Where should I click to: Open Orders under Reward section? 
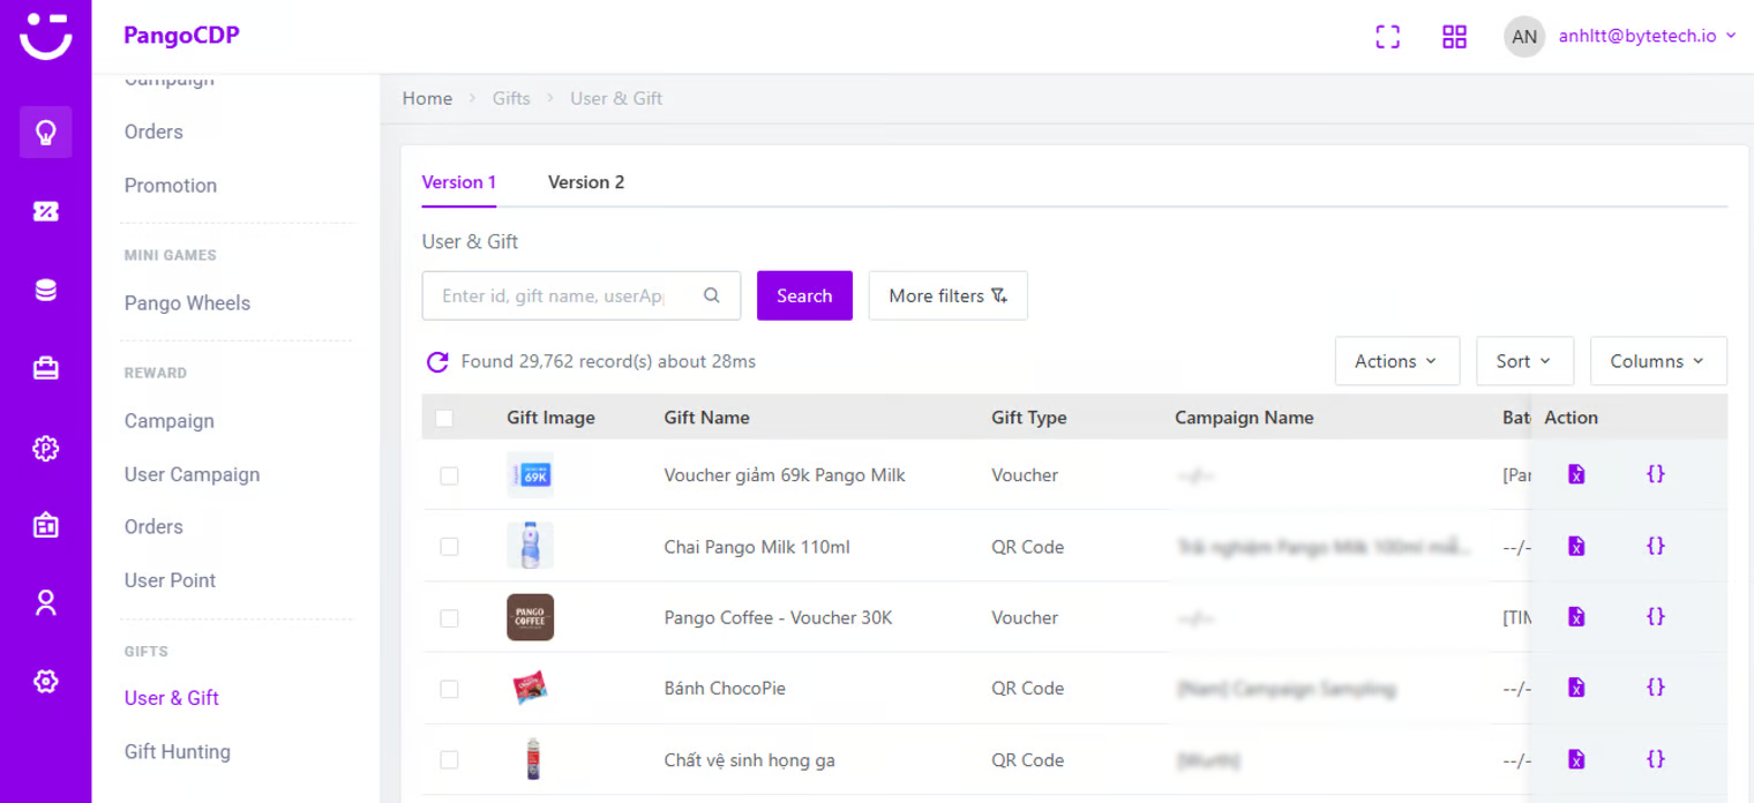point(153,527)
